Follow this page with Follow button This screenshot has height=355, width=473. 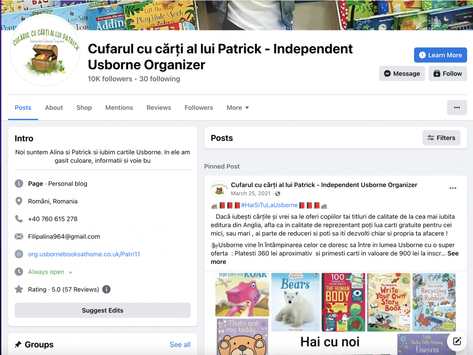448,73
